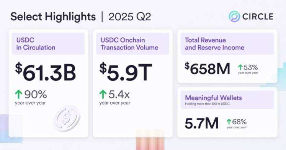Click green arrow beside 53%
The width and height of the screenshot is (286, 150).
[240, 67]
